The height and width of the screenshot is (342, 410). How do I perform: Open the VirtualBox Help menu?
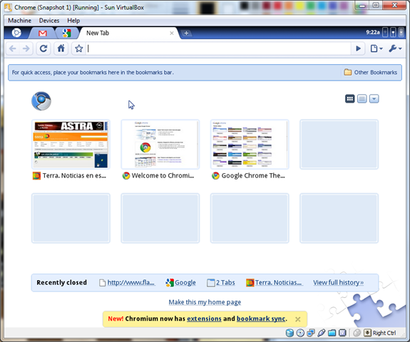click(73, 21)
